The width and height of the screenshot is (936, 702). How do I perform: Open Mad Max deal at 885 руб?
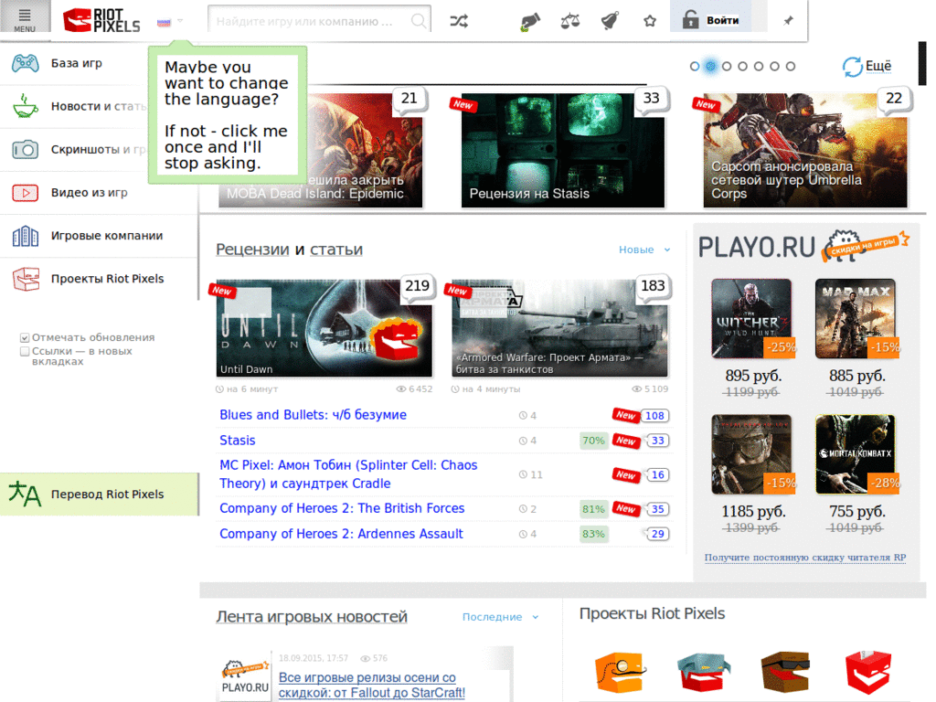[x=856, y=318]
